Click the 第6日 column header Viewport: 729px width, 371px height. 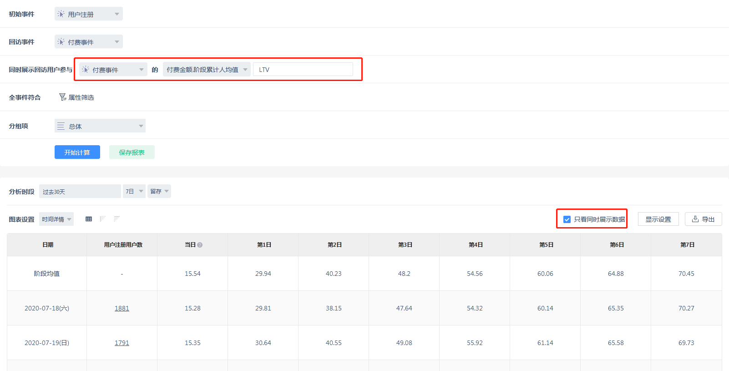point(616,245)
